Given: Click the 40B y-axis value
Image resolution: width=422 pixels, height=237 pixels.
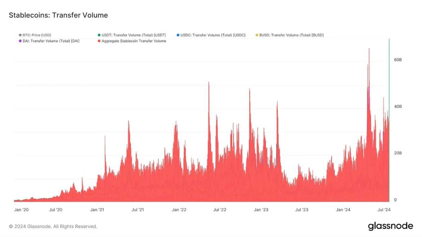Looking at the screenshot, I should 398,106.
